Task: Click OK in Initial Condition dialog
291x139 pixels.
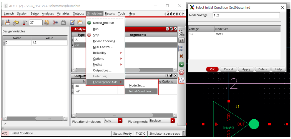Action: [212, 69]
